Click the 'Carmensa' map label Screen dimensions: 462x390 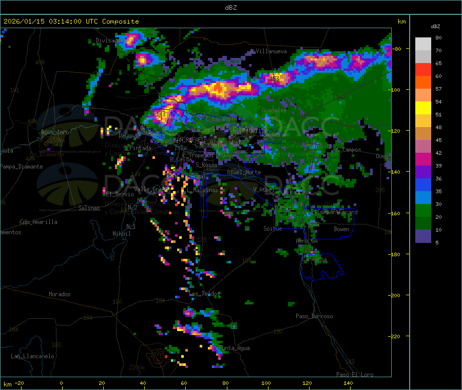pos(314,259)
